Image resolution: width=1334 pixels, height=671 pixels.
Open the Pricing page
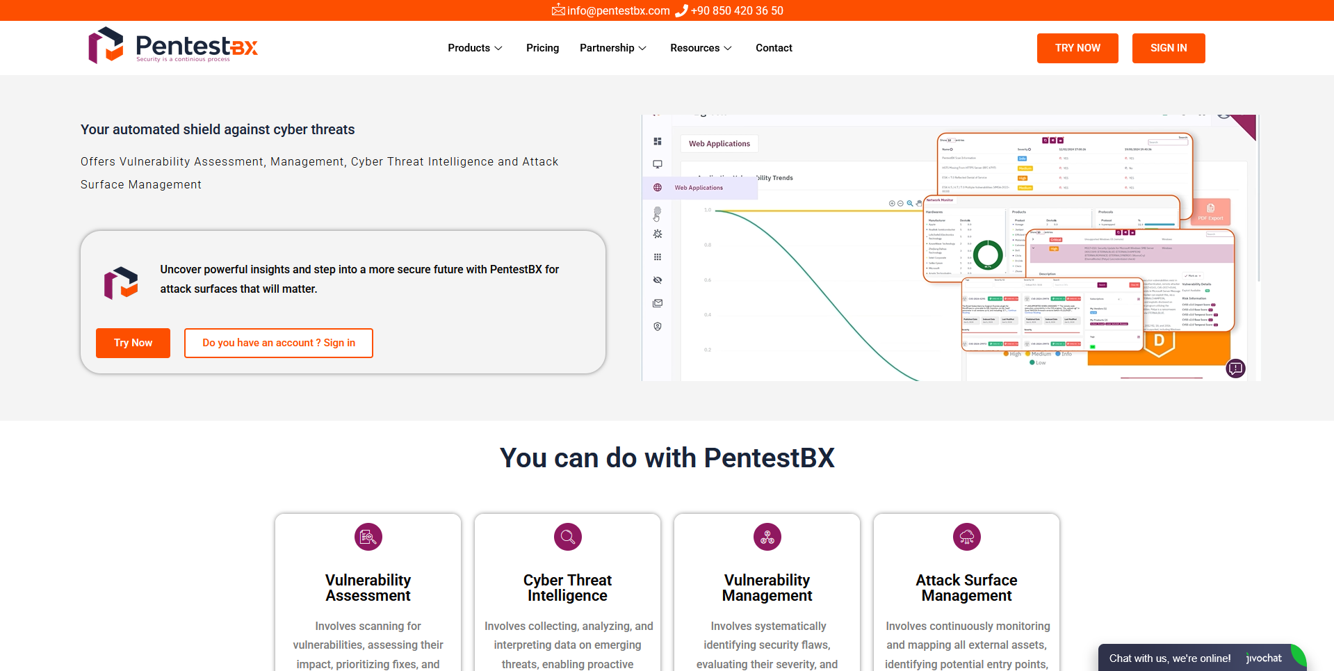[542, 48]
